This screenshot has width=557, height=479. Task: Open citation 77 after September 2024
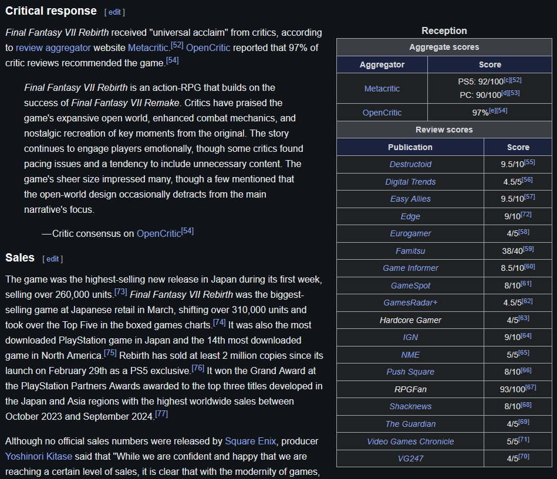click(x=161, y=414)
